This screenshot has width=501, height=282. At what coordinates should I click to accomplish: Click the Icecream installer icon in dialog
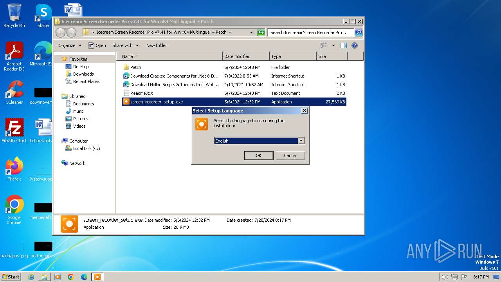pyautogui.click(x=202, y=124)
